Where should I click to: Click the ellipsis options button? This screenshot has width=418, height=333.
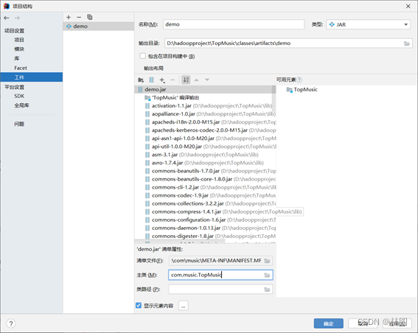click(x=183, y=306)
